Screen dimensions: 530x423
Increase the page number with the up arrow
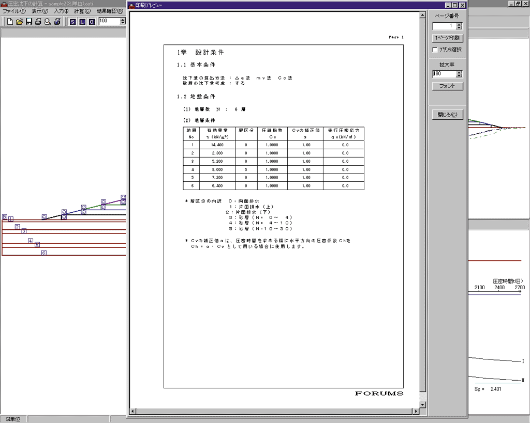pos(459,24)
